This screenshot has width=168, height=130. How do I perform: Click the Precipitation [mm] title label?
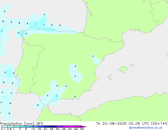(x=17, y=124)
